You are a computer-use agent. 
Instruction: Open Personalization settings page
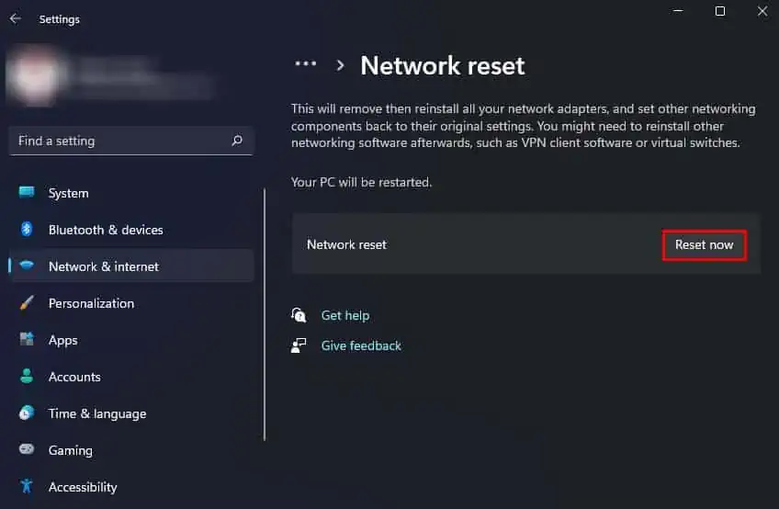[91, 303]
